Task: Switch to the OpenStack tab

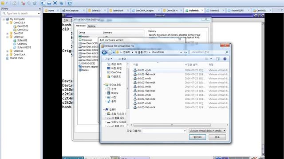Action: tap(118, 11)
